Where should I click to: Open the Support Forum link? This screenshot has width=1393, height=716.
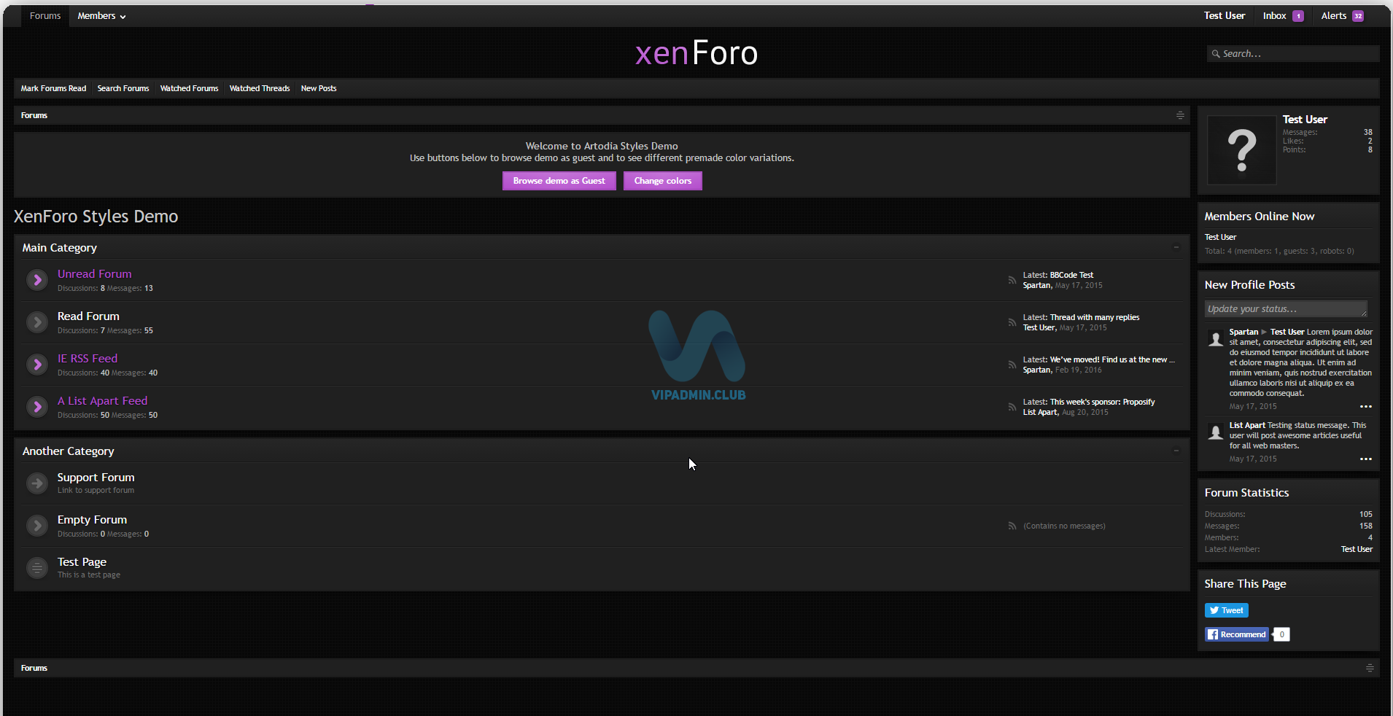click(x=96, y=478)
